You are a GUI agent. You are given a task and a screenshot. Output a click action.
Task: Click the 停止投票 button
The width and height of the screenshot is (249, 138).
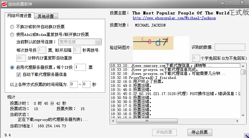point(200,132)
